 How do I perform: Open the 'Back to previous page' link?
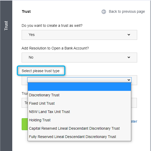127,11
